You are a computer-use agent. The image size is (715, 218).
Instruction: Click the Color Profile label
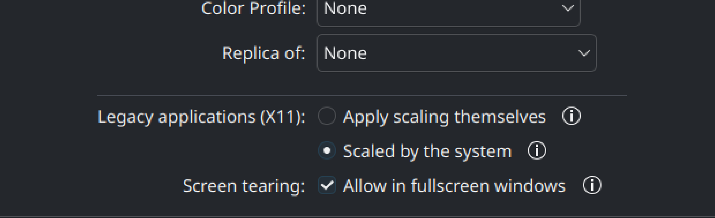coord(253,8)
